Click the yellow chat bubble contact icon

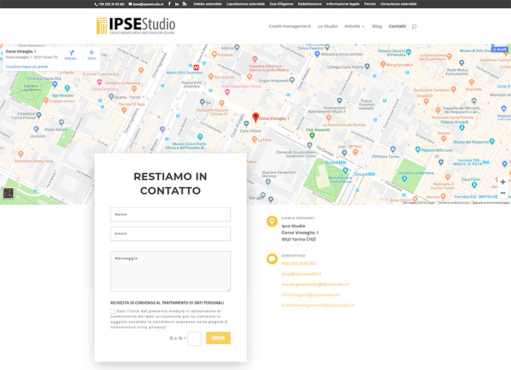coord(272,259)
